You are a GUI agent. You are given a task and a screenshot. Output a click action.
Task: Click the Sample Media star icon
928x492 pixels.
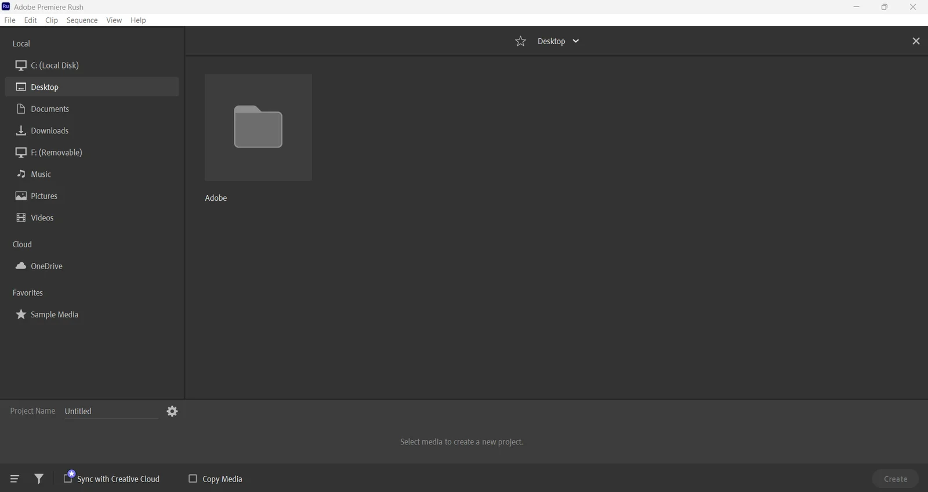[21, 314]
